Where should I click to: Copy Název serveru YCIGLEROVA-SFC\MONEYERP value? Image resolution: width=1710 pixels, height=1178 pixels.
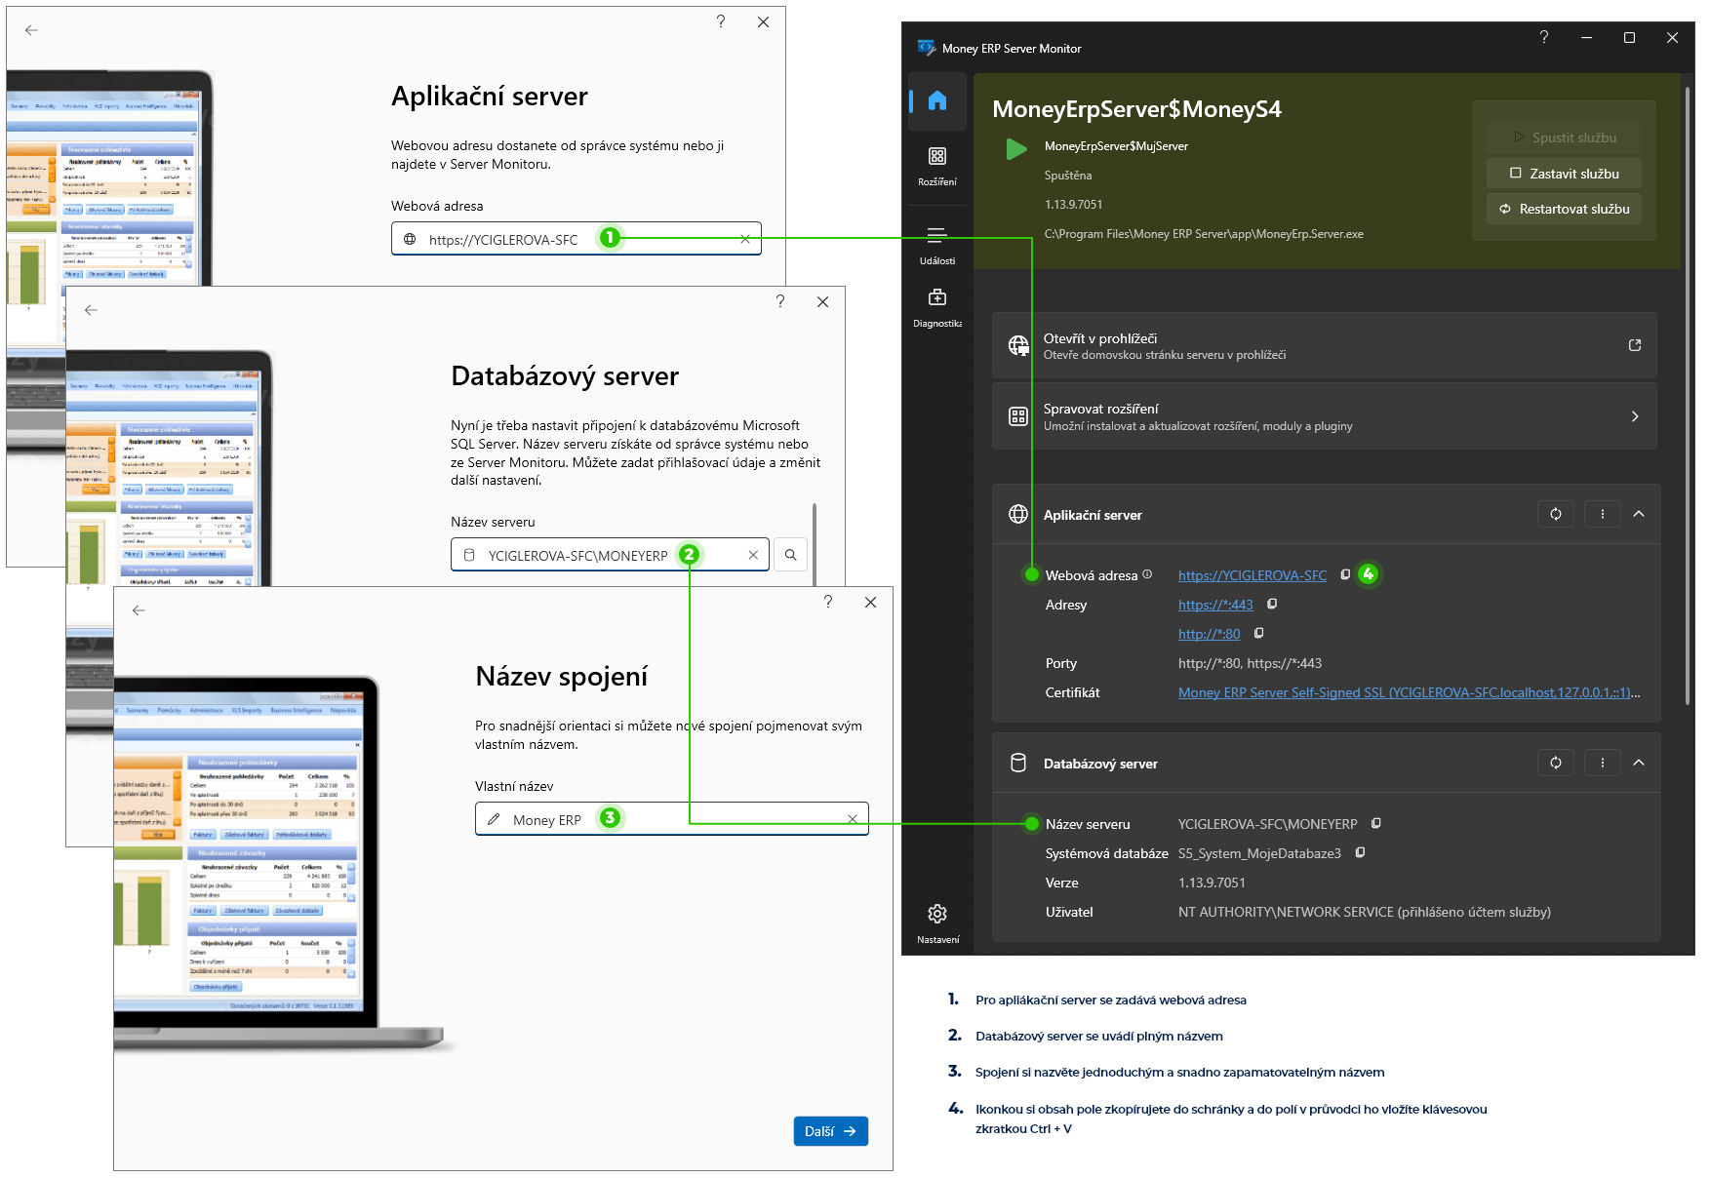point(1375,823)
